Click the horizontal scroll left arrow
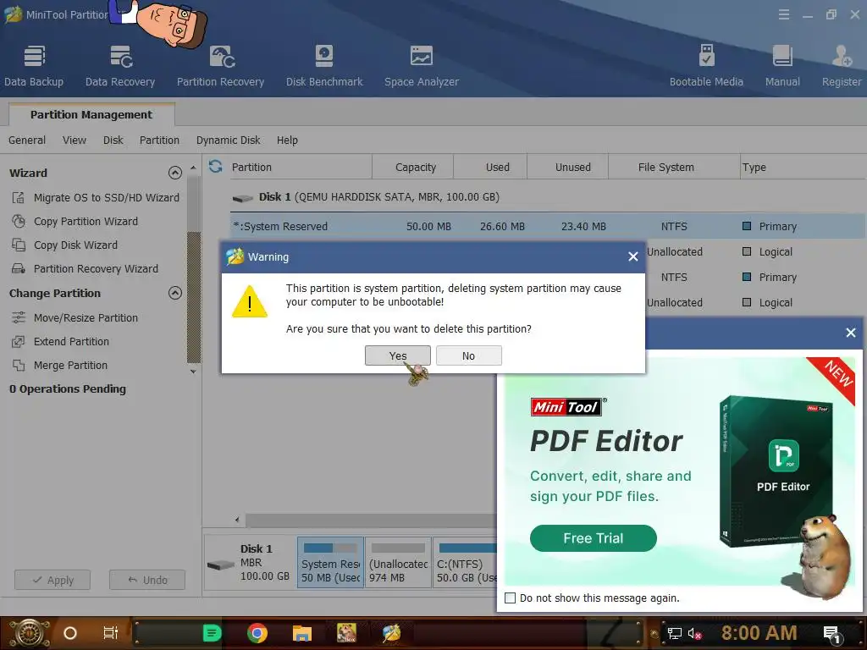Viewport: 867px width, 650px height. (237, 520)
